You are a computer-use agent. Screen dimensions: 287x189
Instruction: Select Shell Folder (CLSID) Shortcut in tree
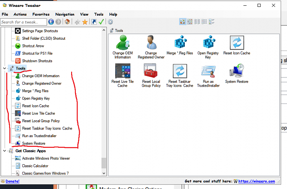click(44, 38)
